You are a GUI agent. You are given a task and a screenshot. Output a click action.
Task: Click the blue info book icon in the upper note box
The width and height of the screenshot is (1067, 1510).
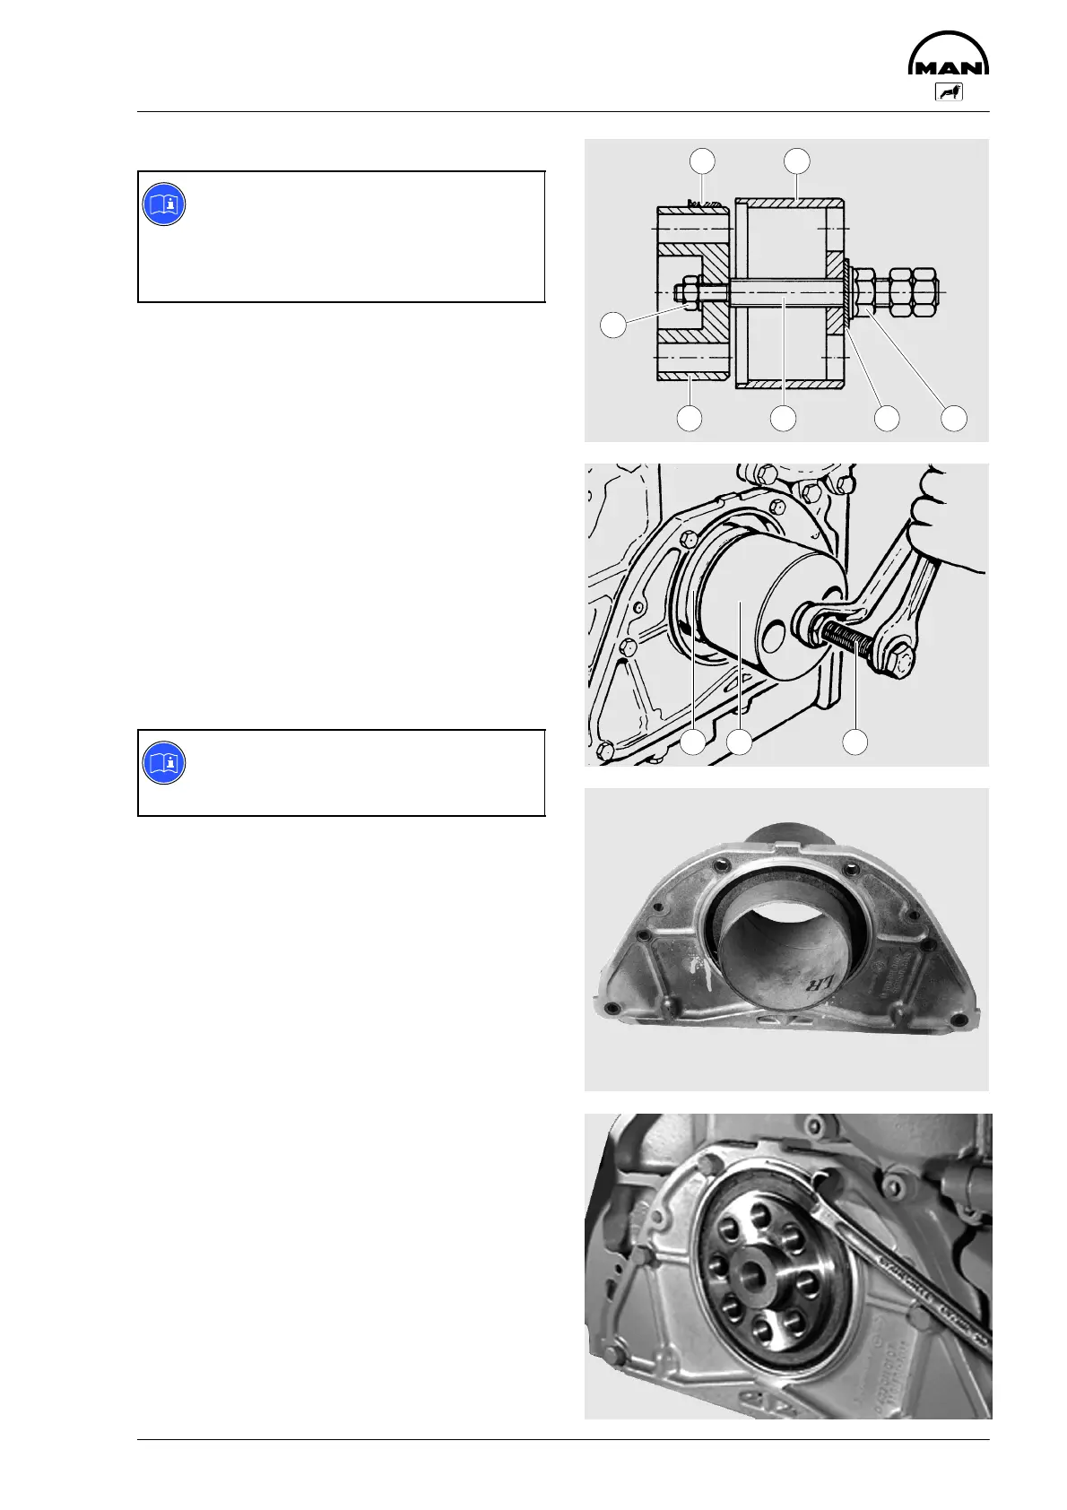164,204
